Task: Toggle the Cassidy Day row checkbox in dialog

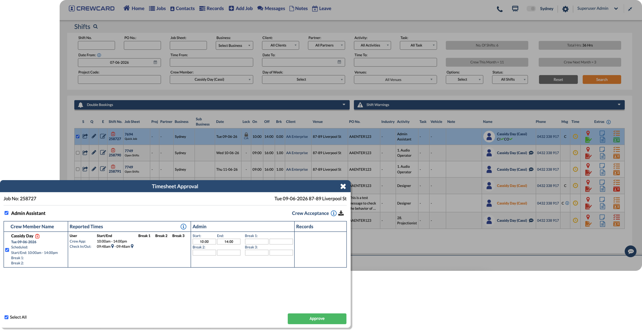Action: 7,250
